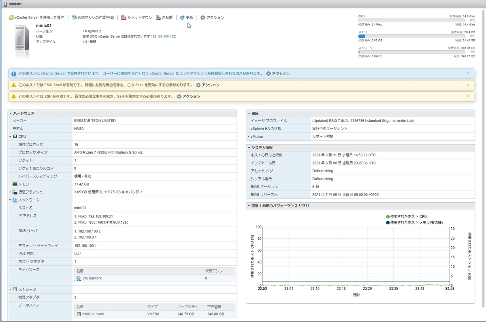Click the warning icon in SSH banner
This screenshot has height=322, width=486.
pos(14,96)
